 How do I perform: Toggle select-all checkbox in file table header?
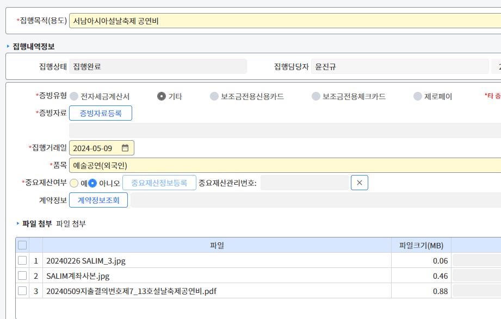tap(22, 245)
